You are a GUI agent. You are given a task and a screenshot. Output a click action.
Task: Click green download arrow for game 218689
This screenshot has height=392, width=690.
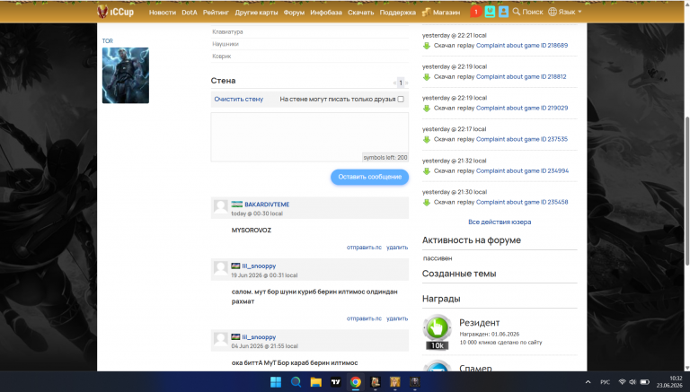(x=427, y=46)
